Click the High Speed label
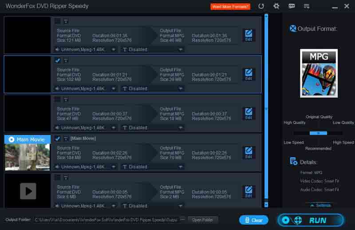The image size is (355, 230). (343, 143)
